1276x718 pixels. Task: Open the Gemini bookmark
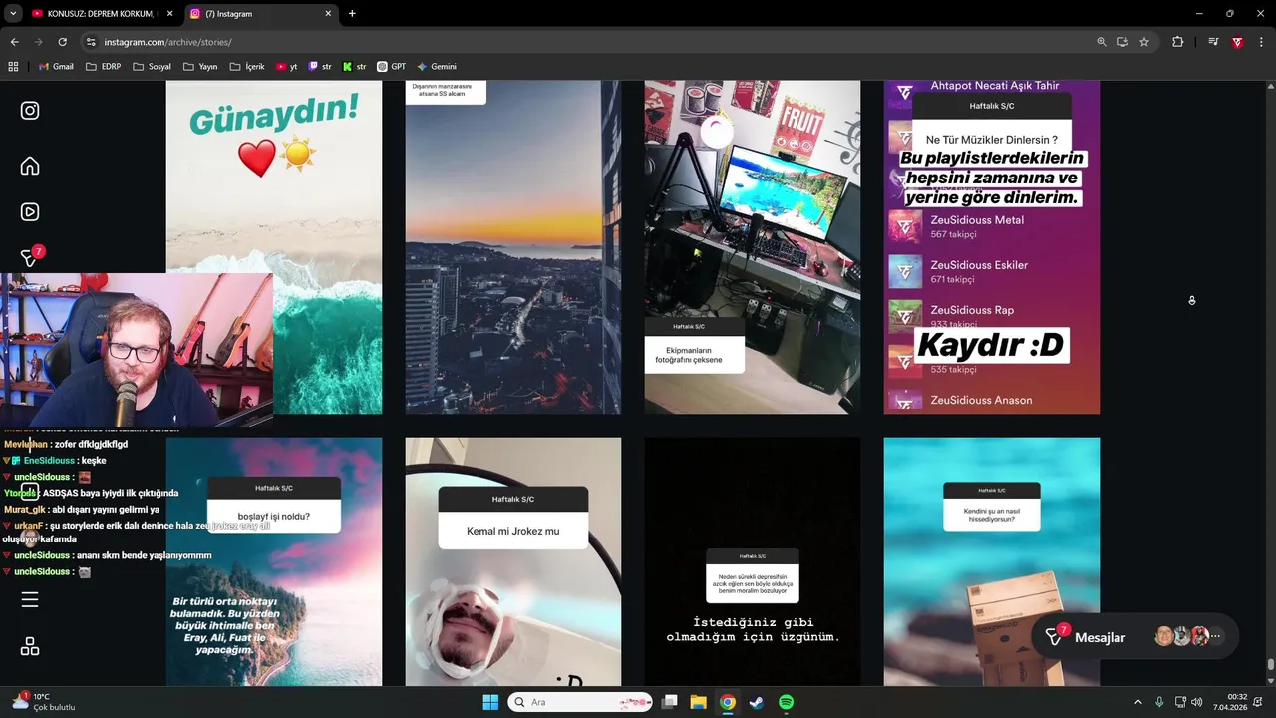click(437, 67)
